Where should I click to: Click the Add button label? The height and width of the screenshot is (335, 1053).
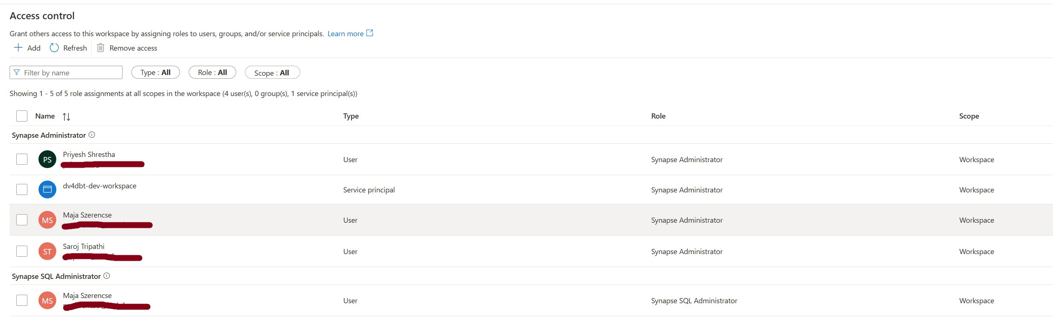[x=34, y=48]
